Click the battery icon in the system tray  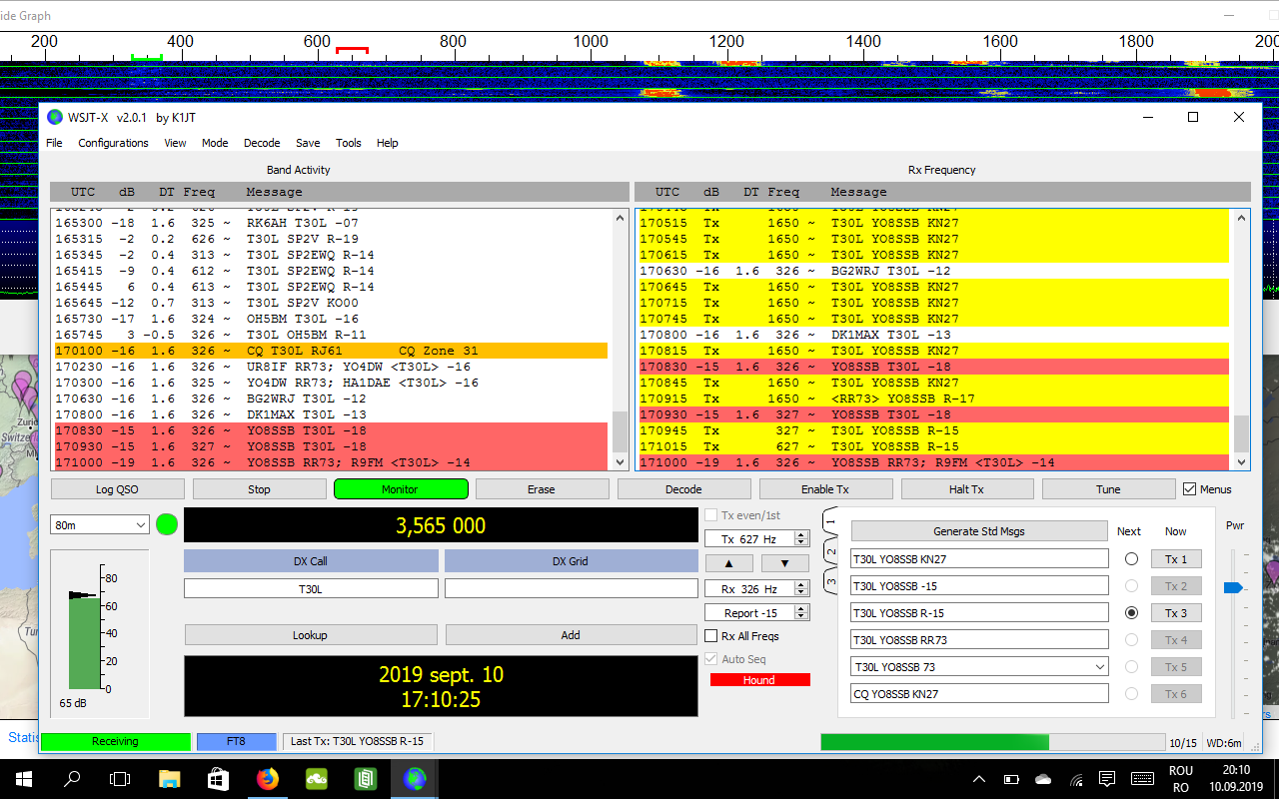pos(1012,779)
